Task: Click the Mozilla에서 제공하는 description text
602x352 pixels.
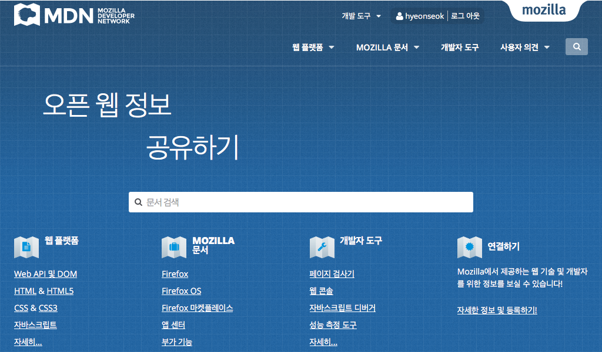Action: (x=522, y=277)
